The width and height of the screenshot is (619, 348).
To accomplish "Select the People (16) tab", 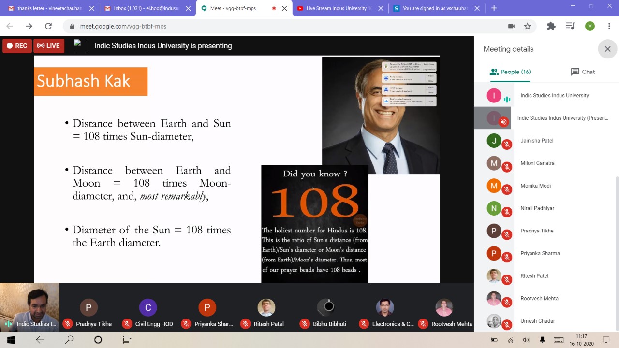I will coord(510,72).
